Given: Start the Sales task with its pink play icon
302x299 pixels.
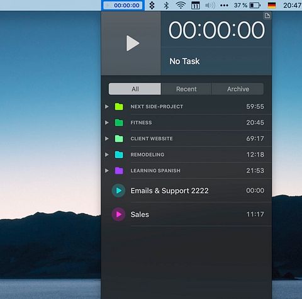Looking at the screenshot, I should (118, 214).
